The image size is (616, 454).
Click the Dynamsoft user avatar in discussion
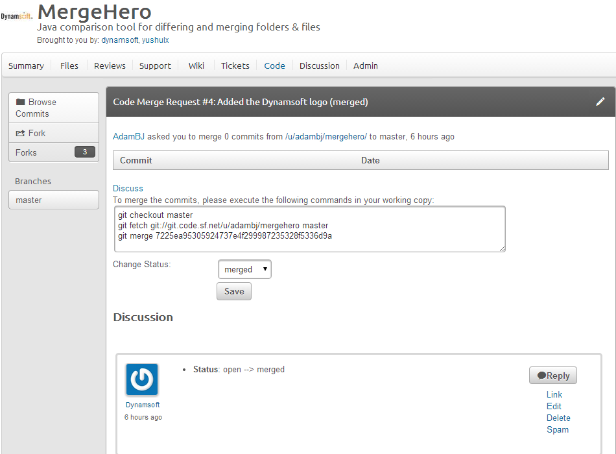pos(141,379)
